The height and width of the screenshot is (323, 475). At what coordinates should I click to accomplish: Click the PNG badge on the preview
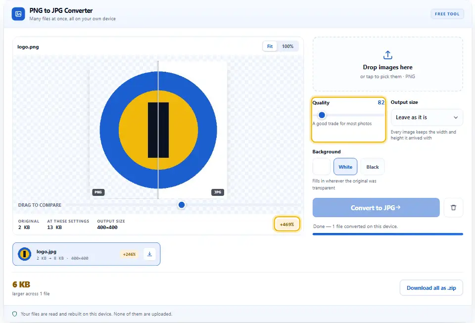point(98,192)
